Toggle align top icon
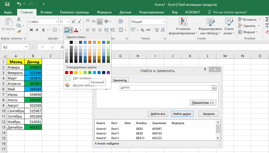The image size is (269, 153). 88,21
